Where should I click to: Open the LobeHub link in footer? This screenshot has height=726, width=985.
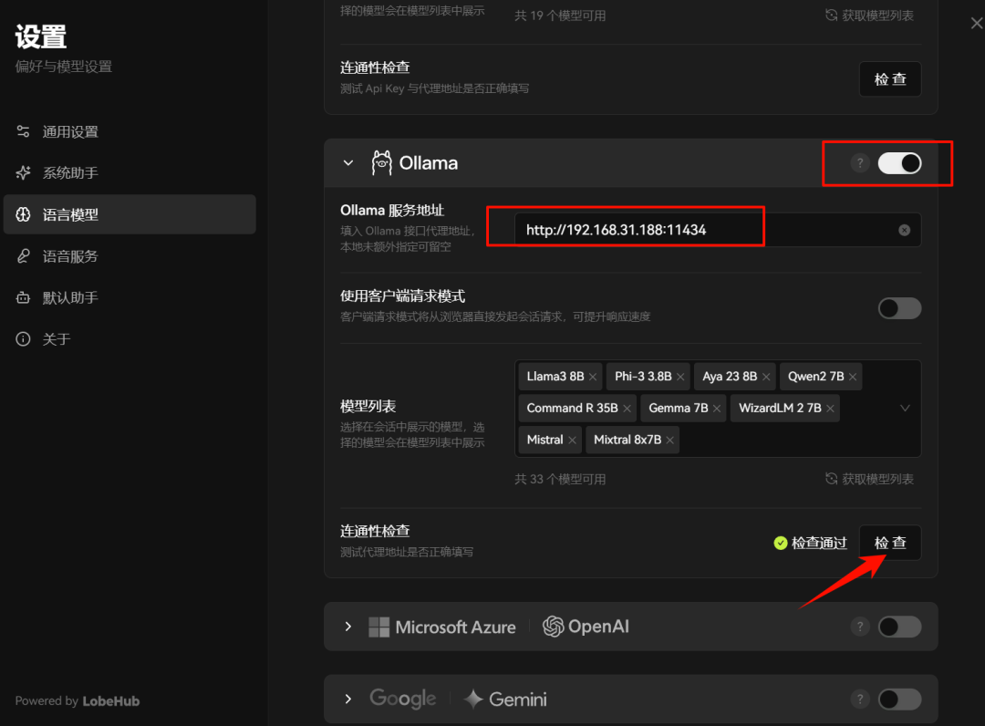point(111,700)
